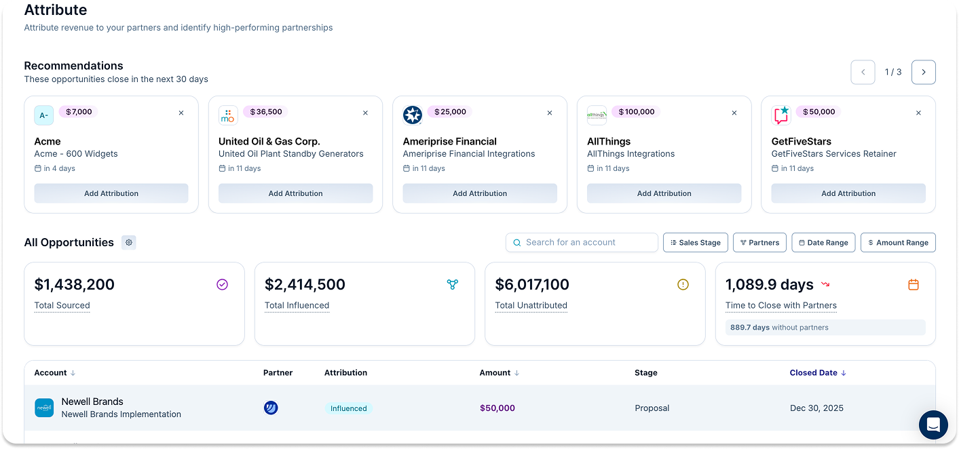Add Attribution to Ameriprise Financial opportunity
This screenshot has height=449, width=959.
tap(480, 193)
